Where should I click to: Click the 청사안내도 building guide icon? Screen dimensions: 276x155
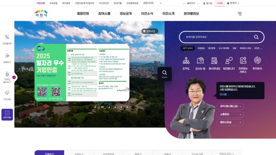(214, 61)
